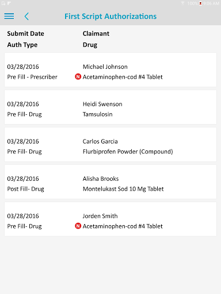
Task: Tap the Wi-Fi icon in status bar
Action: (183, 3)
